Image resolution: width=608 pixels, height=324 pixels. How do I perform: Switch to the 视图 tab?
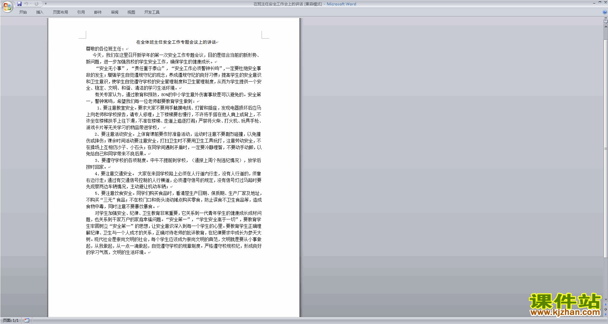131,12
